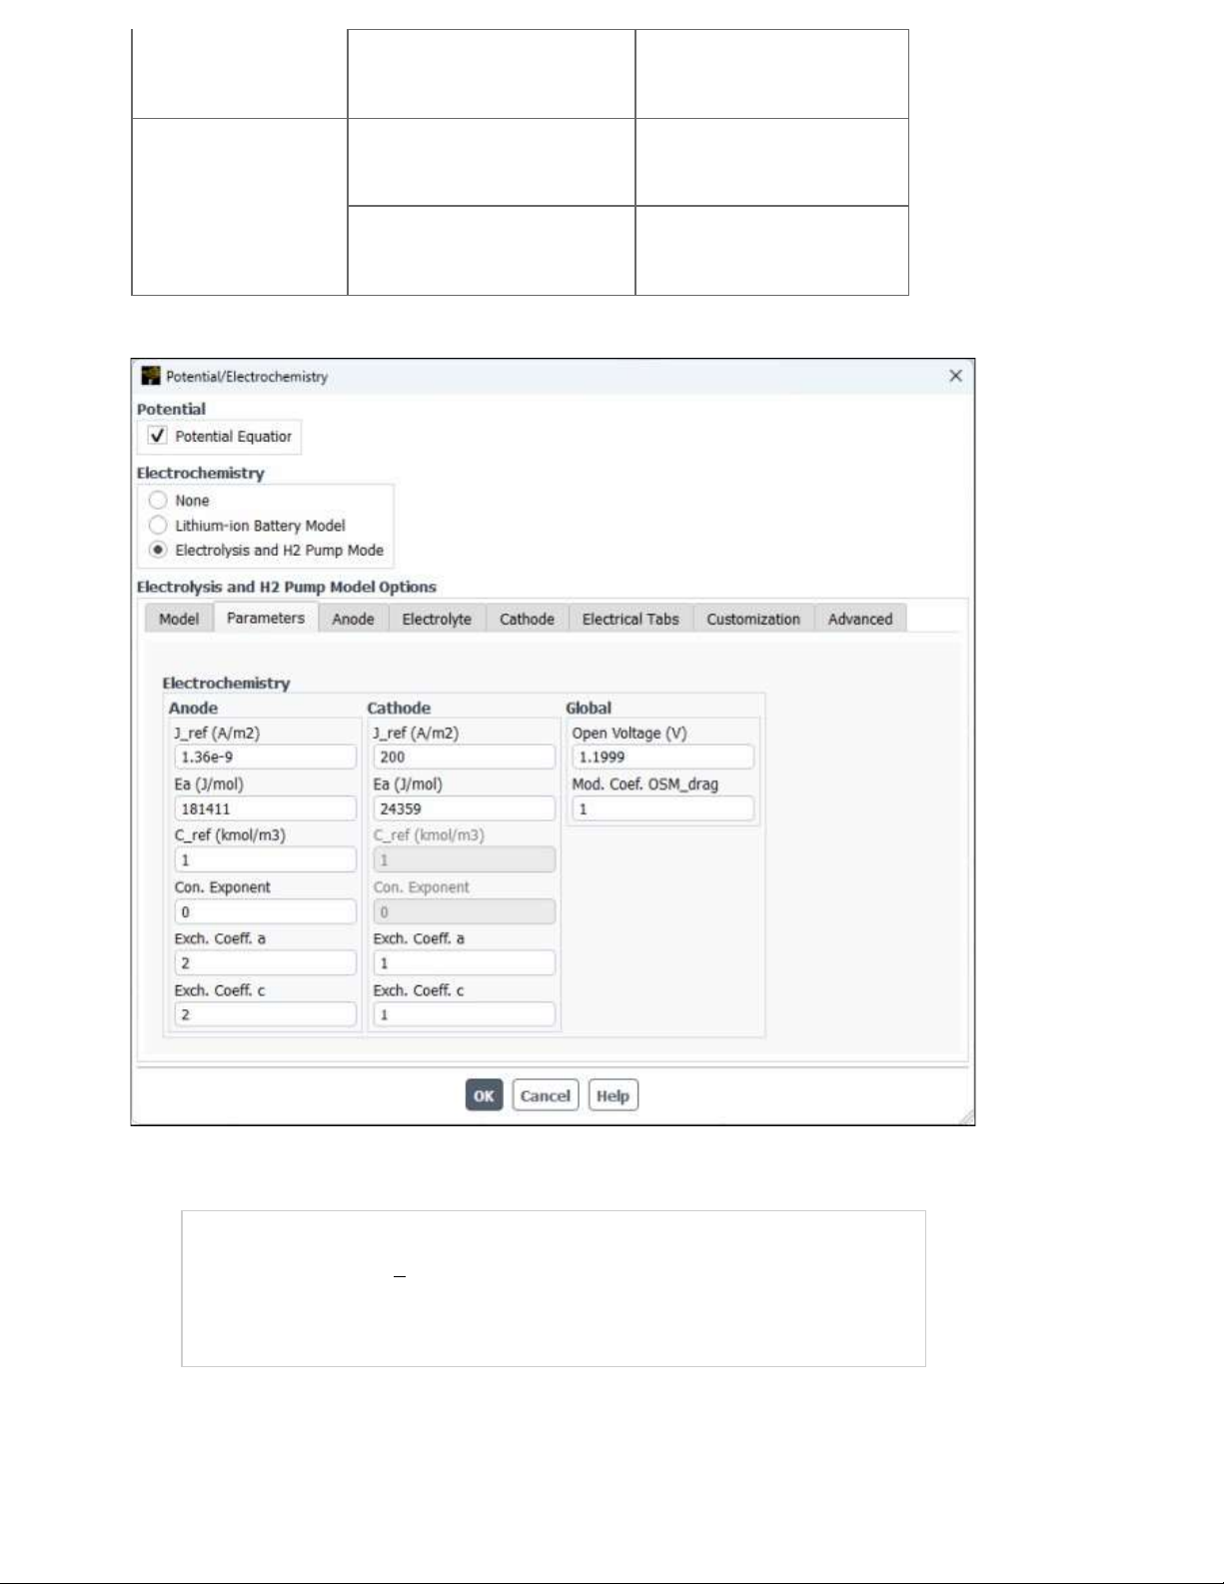
Task: Click the Ansys Fluent dialog title icon
Action: (151, 376)
